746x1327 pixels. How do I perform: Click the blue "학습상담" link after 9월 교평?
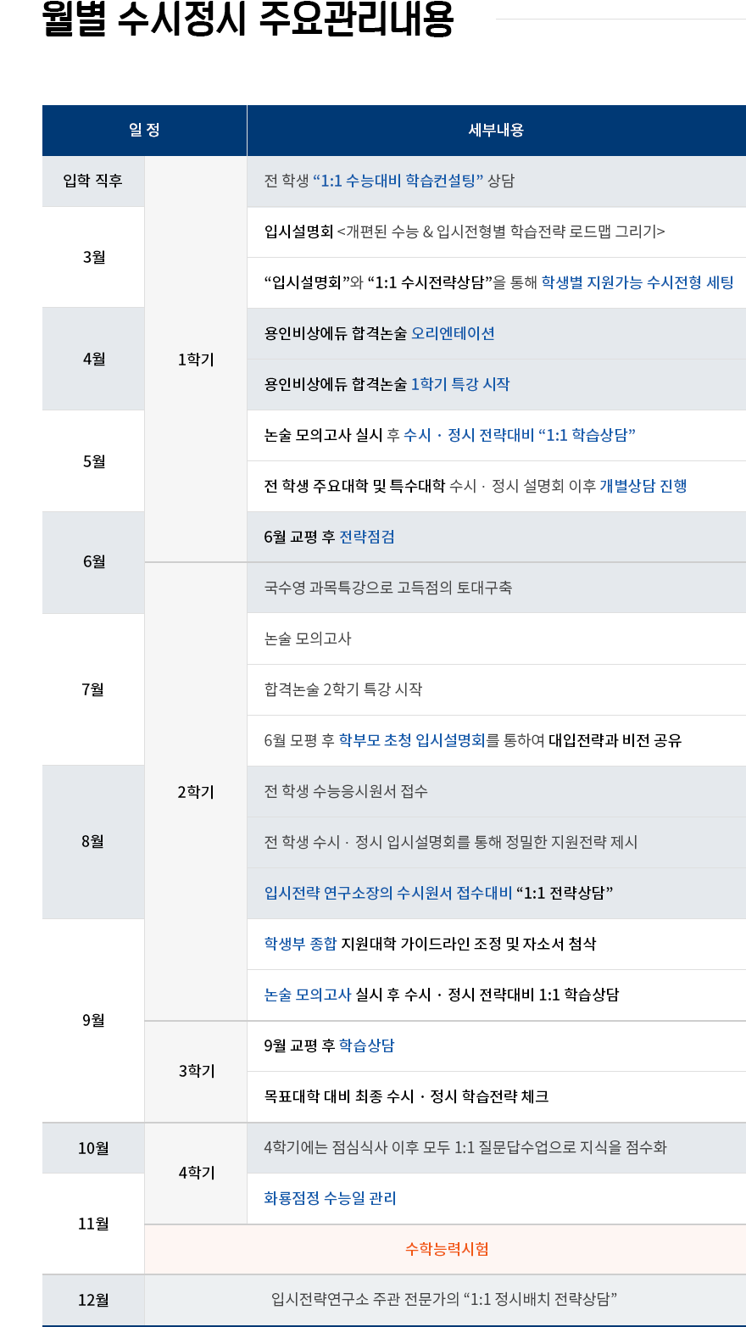tap(367, 1045)
